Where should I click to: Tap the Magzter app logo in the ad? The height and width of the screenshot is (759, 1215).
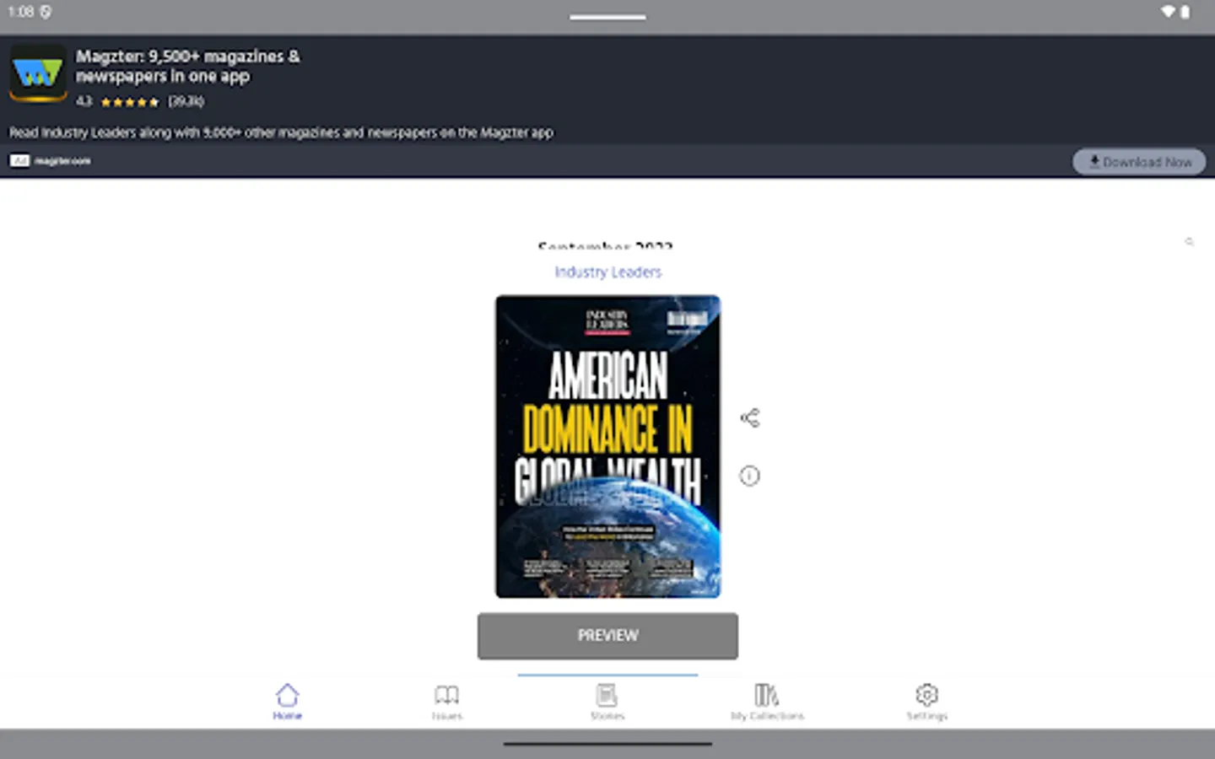(x=38, y=73)
